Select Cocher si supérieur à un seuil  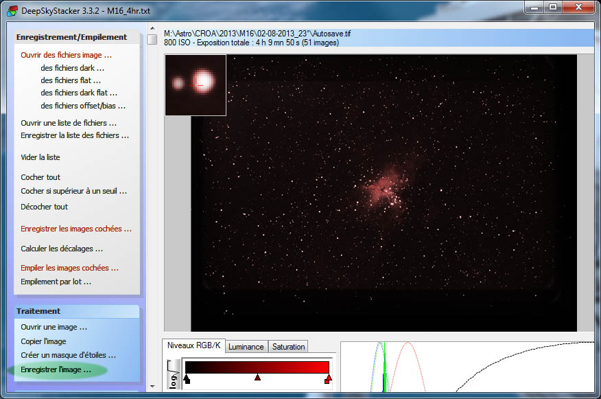73,191
